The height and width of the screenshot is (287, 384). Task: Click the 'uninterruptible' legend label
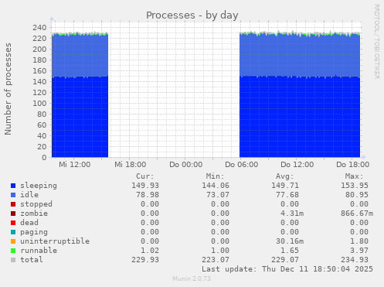click(55, 241)
